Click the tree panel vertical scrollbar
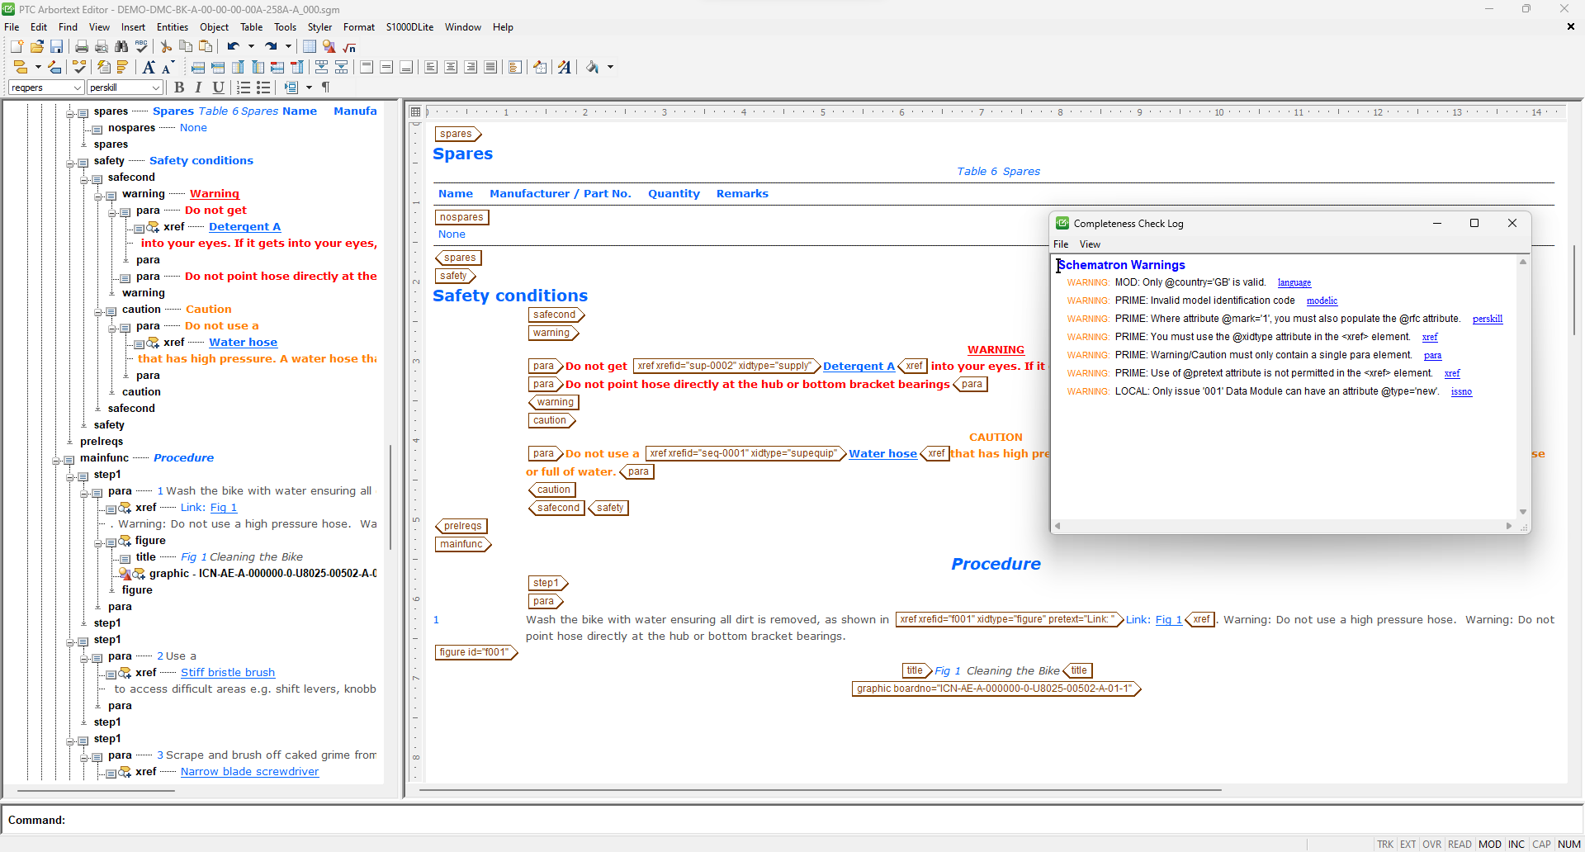The image size is (1585, 852). point(390,497)
